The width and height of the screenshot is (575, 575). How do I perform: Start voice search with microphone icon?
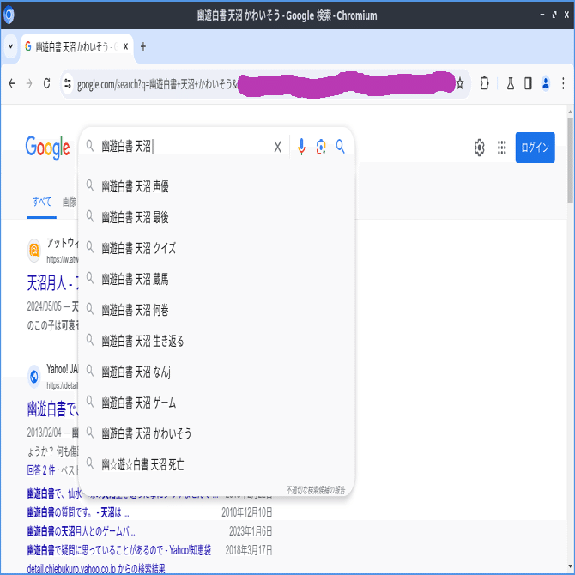click(301, 147)
